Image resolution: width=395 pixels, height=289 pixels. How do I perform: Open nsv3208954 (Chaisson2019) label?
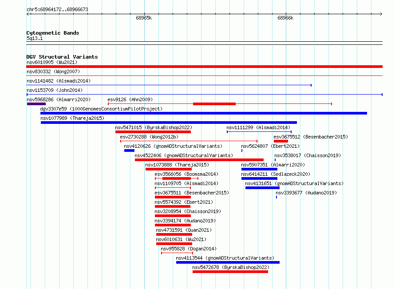[188, 211]
